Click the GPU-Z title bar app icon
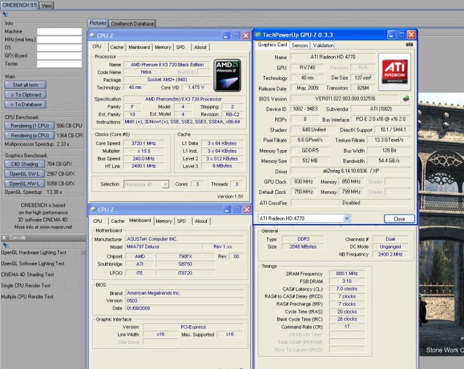Screen dimensions: 464x369 coord(258,35)
